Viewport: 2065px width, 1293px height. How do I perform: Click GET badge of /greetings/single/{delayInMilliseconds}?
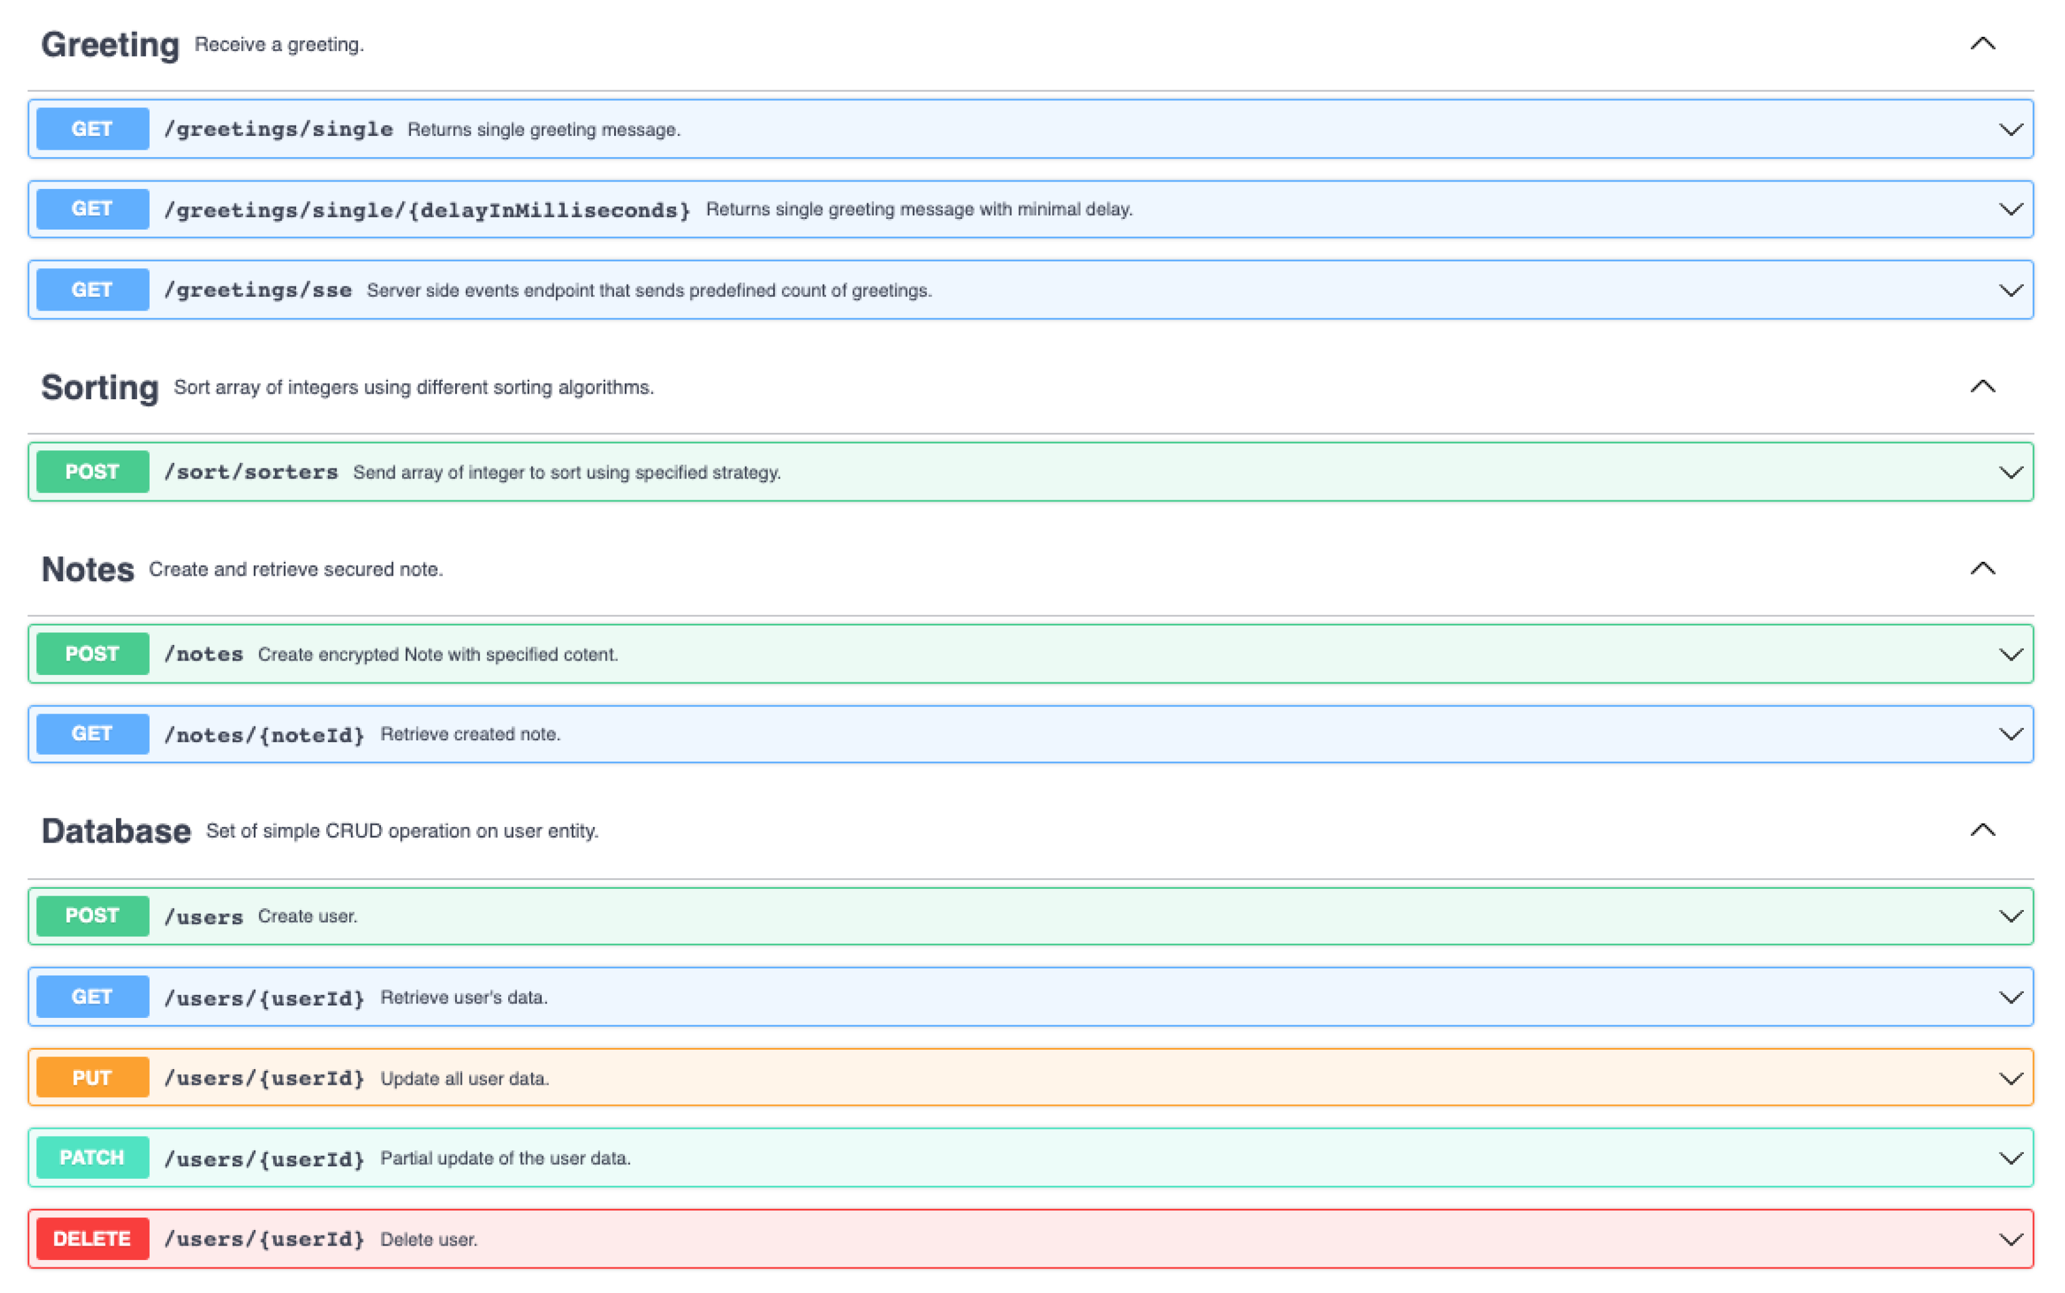coord(92,210)
